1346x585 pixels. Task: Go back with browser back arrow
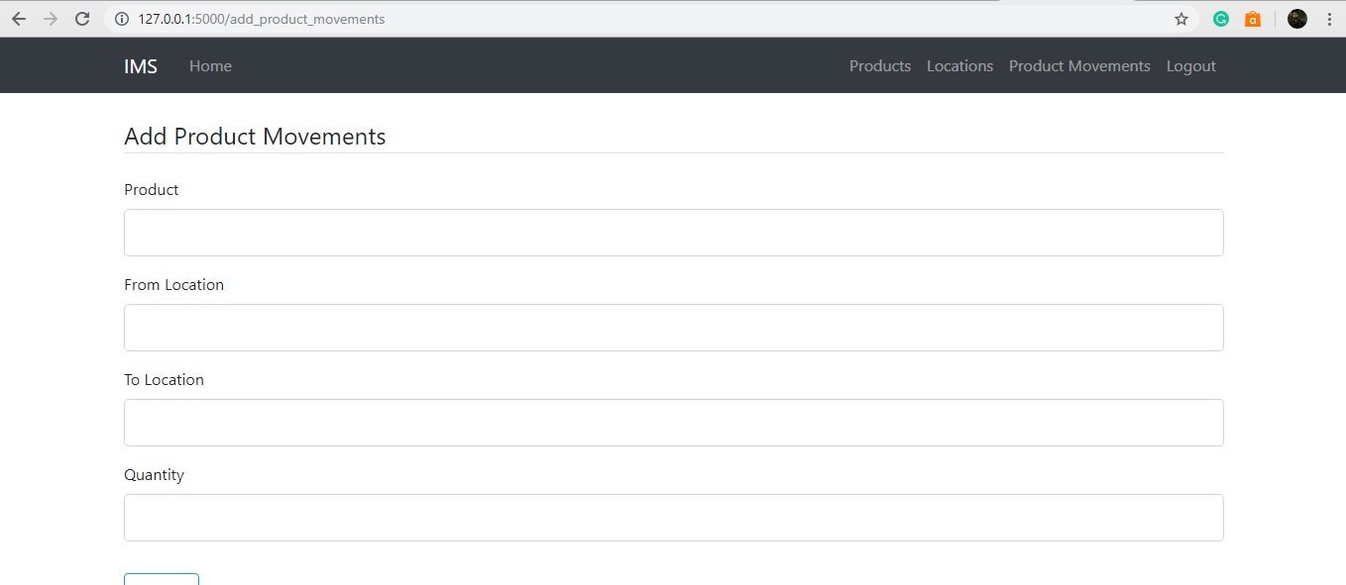[18, 19]
